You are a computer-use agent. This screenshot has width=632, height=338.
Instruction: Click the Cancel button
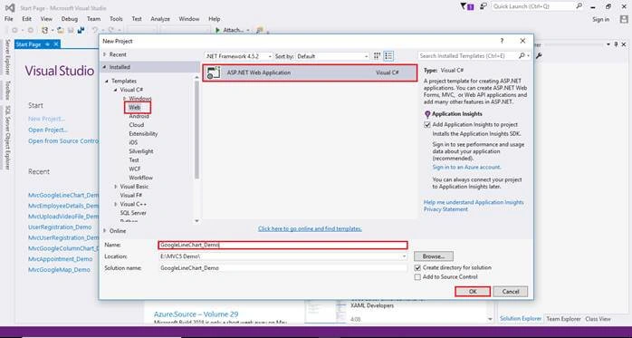(511, 292)
